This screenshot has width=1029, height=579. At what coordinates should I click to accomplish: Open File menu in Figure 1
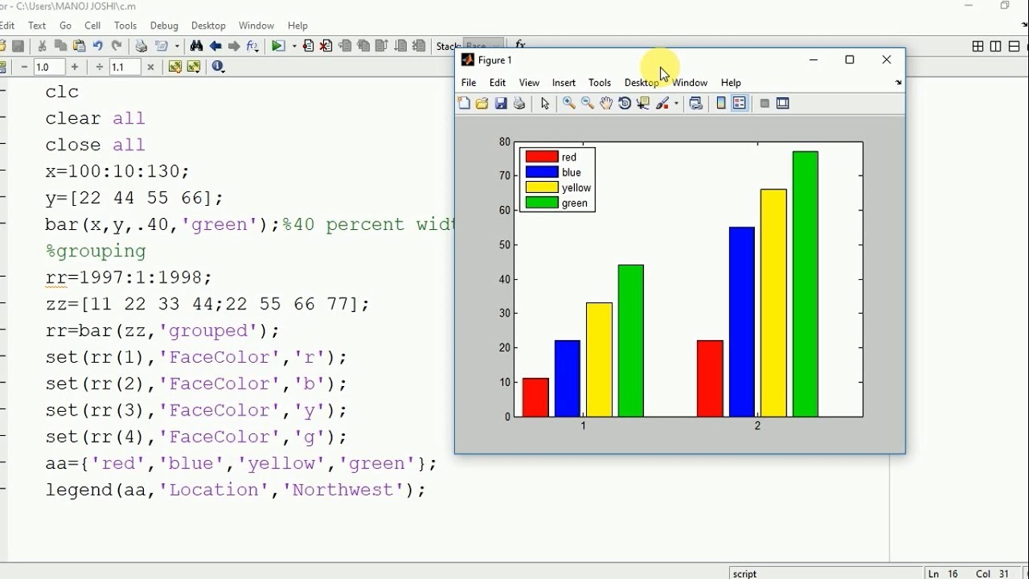coord(469,83)
